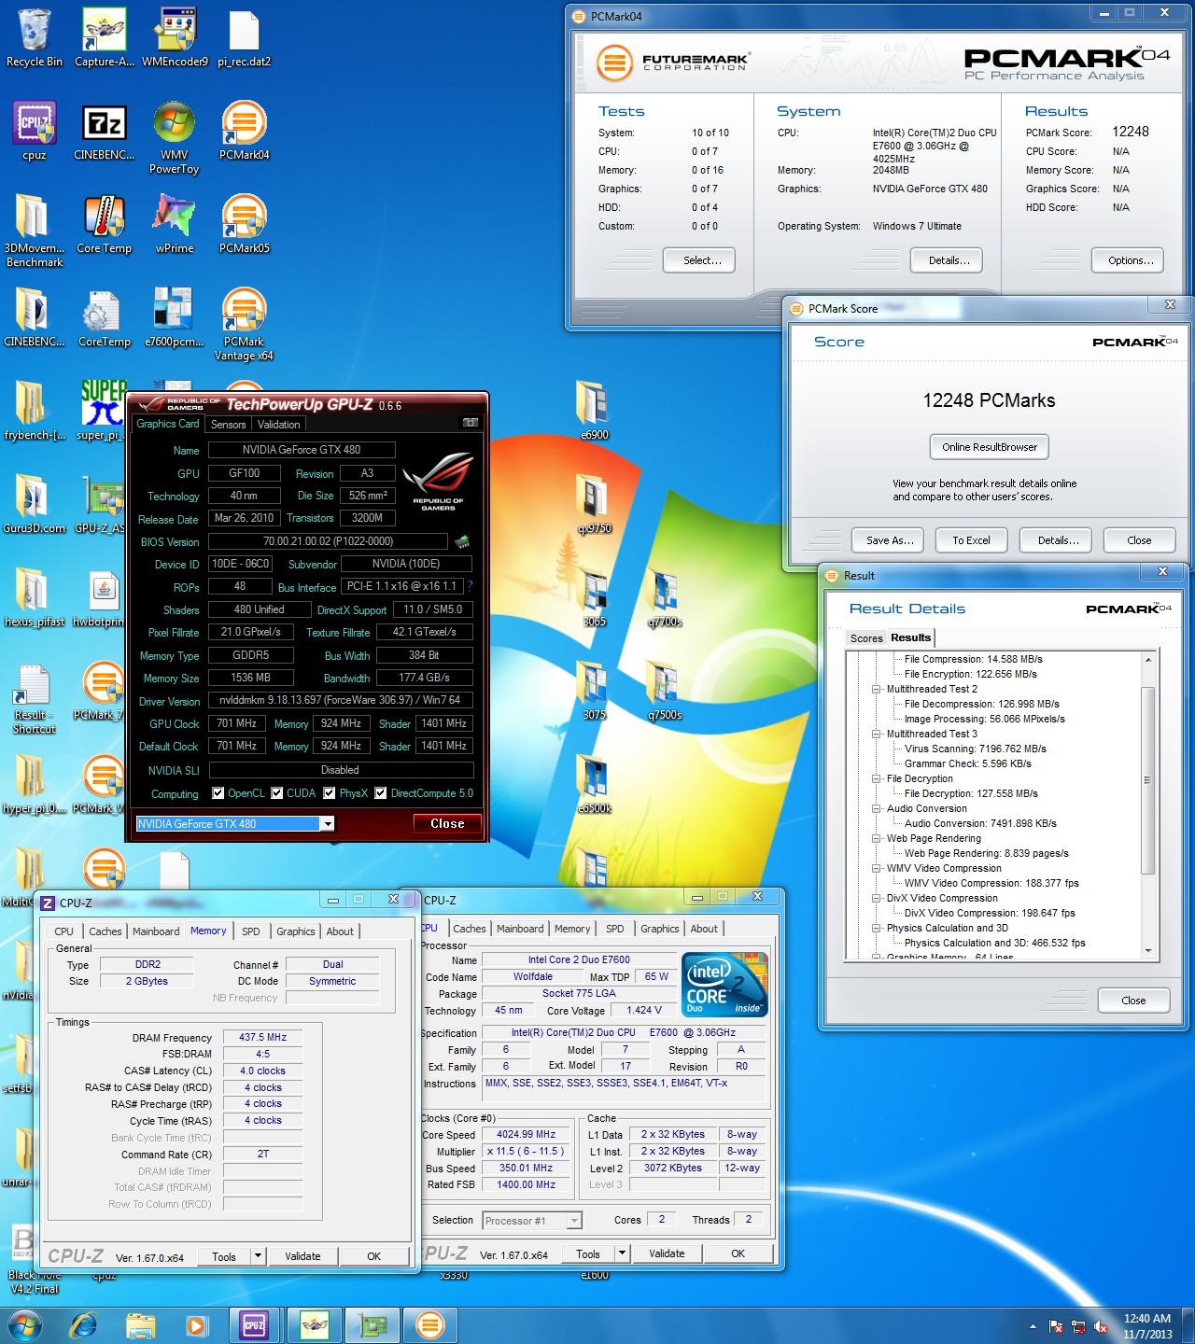
Task: Open Tools dropdown arrow in CPU tab CPU-Z
Action: (x=622, y=1253)
